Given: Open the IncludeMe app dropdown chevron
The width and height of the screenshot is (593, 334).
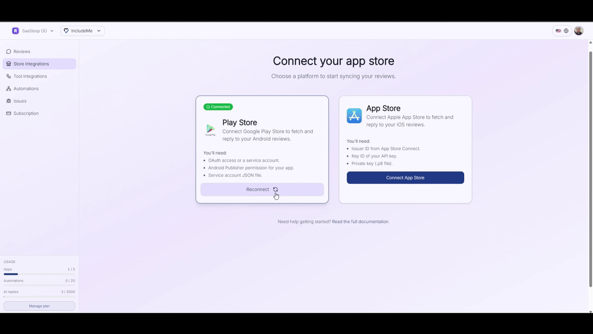Looking at the screenshot, I should [x=99, y=31].
